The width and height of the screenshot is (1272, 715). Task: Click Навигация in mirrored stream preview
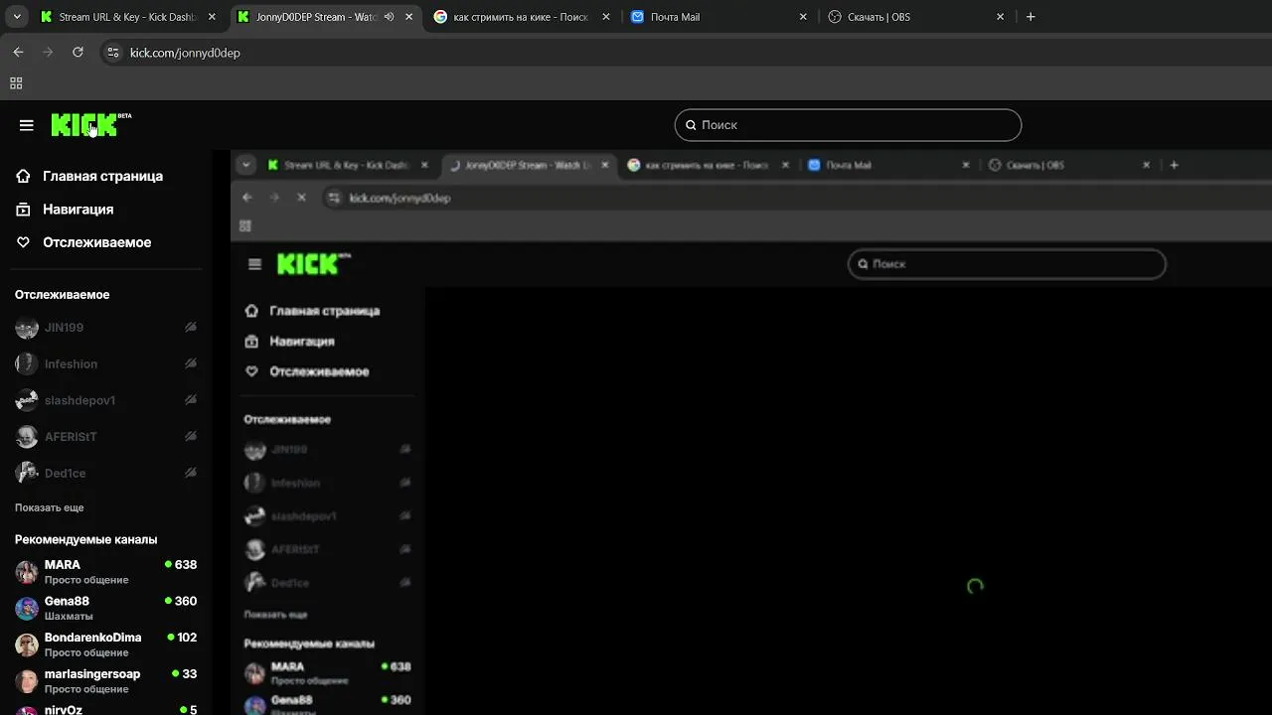tap(289, 342)
